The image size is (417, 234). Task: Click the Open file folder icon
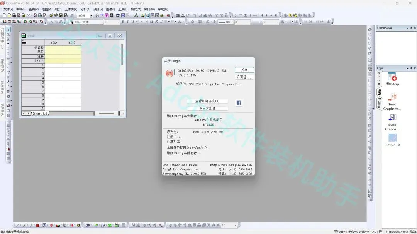[51, 16]
